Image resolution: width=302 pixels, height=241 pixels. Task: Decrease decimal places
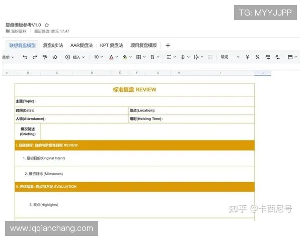pos(277,57)
